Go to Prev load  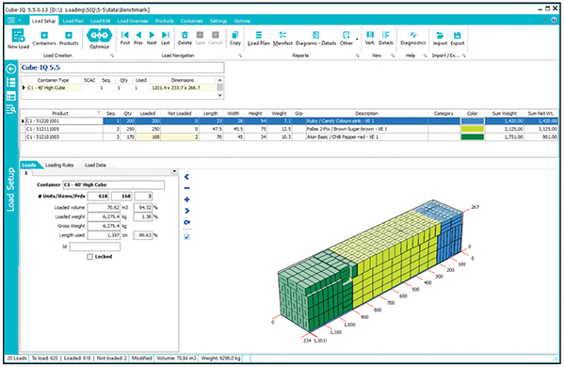click(138, 39)
